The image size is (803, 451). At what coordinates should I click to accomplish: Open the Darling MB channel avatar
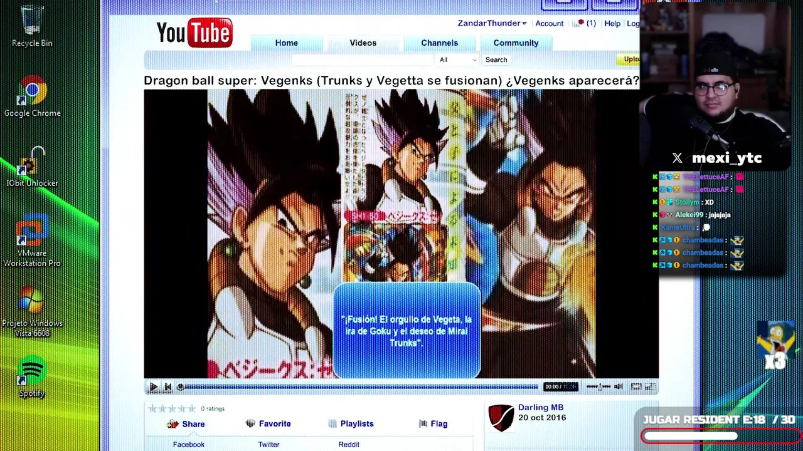coord(501,418)
